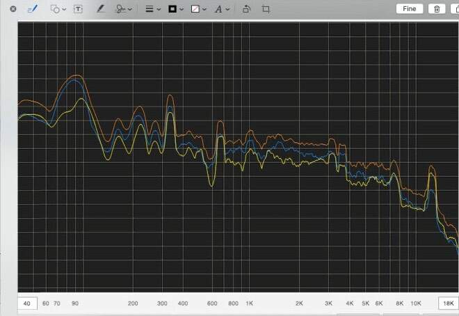Click the 70 axis label
Screen dimensions: 459x316
pyautogui.click(x=57, y=303)
